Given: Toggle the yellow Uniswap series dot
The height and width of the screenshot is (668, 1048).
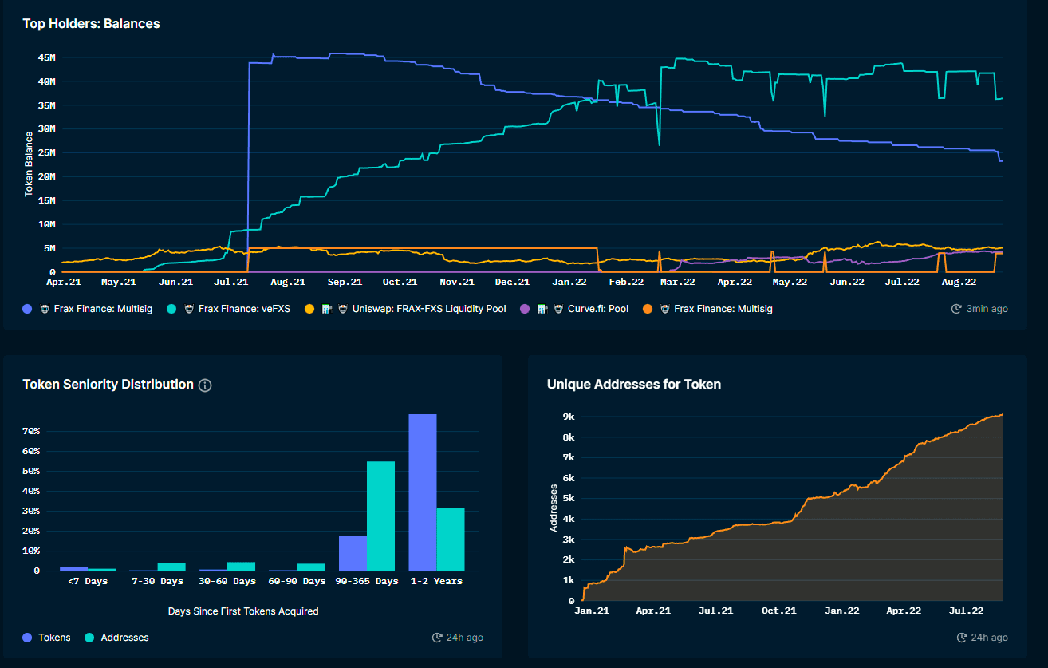Looking at the screenshot, I should [309, 309].
